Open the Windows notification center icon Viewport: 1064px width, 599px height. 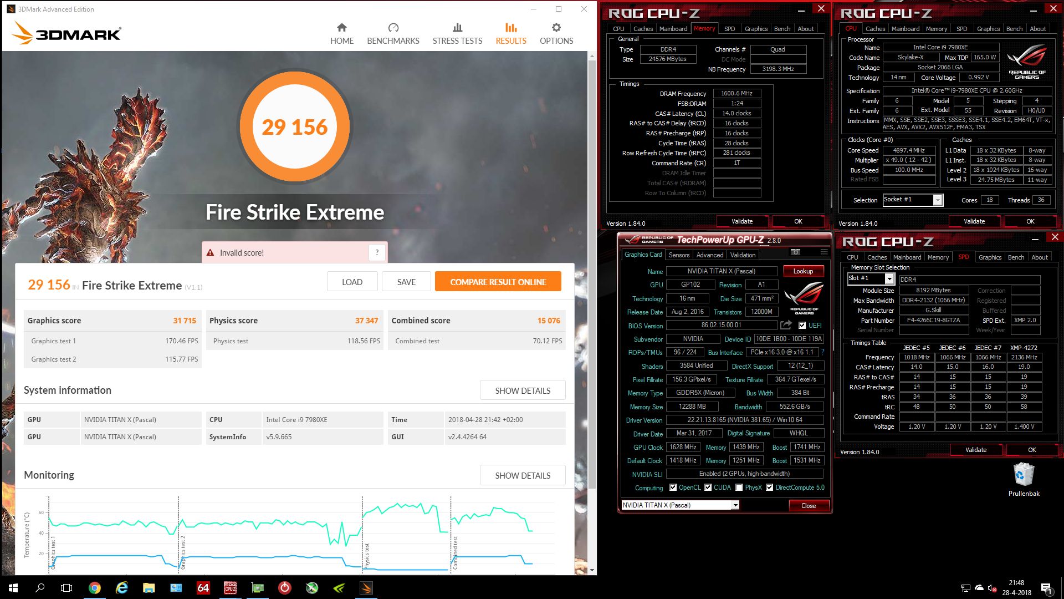click(1046, 588)
